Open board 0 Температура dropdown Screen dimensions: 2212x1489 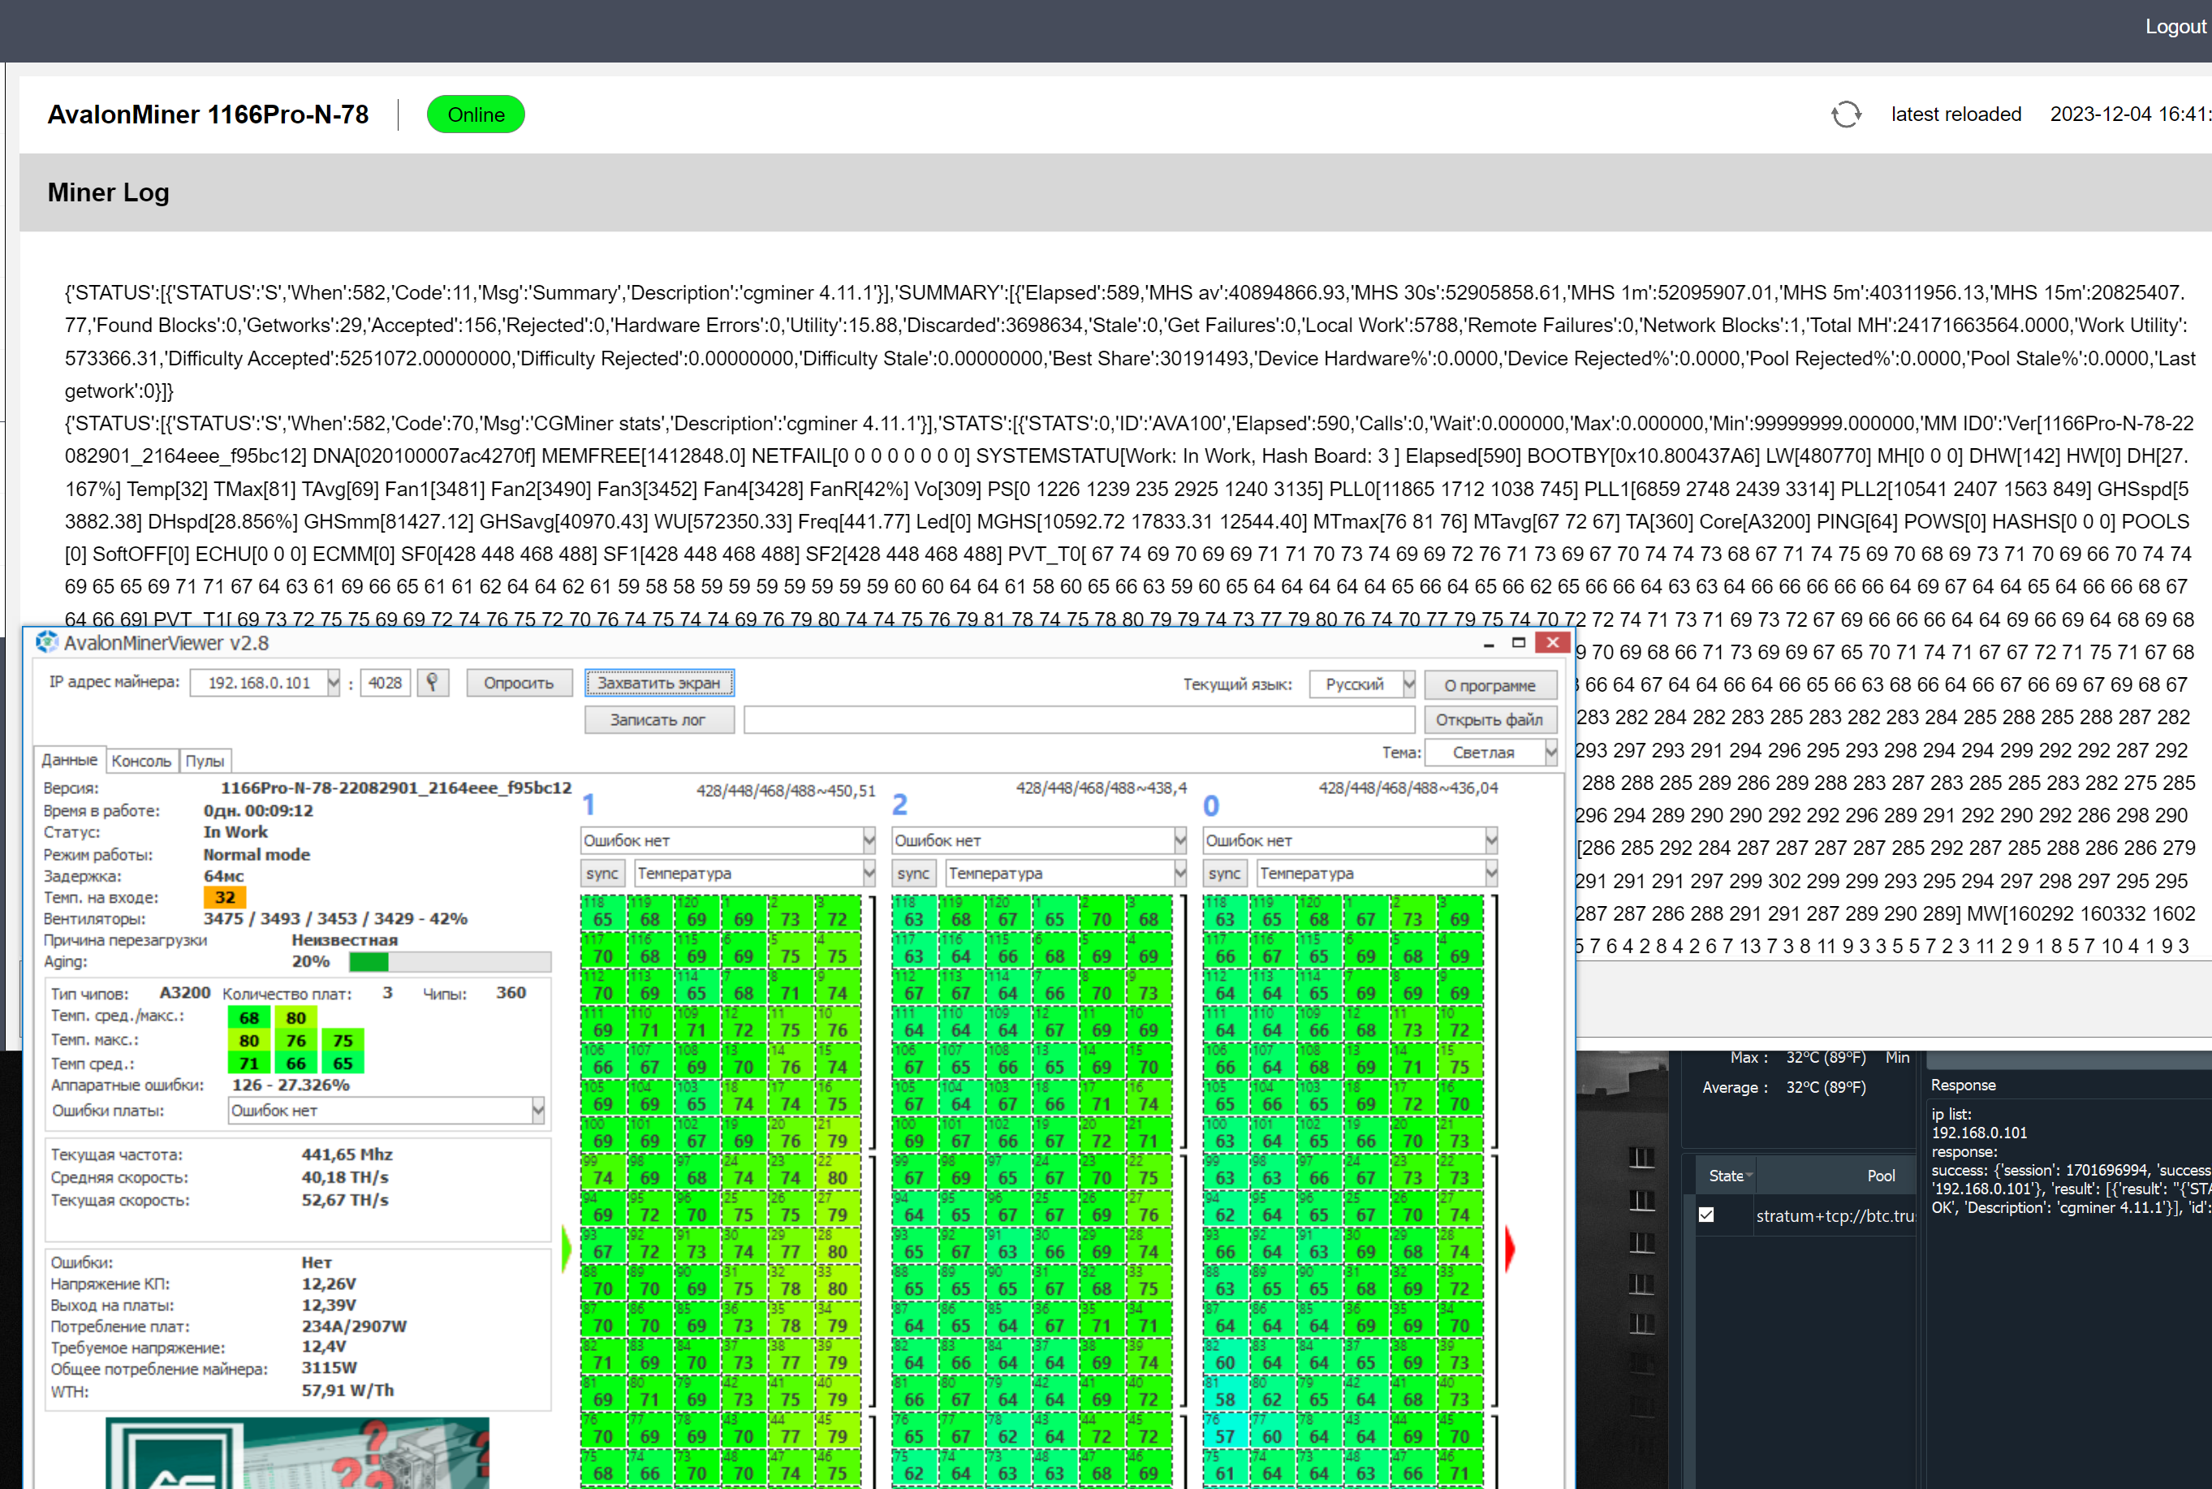[x=1490, y=873]
